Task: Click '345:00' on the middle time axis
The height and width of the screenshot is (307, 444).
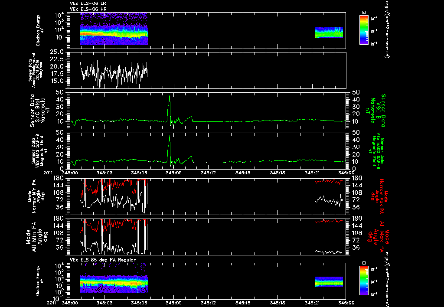Action: tap(70, 172)
